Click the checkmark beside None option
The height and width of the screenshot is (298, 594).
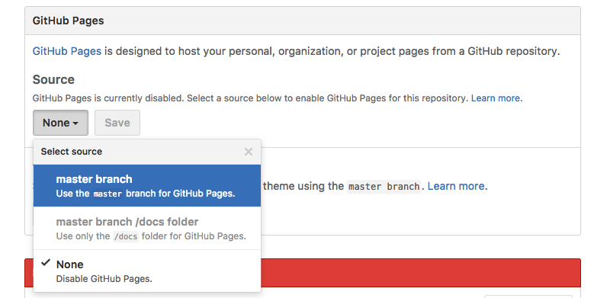pos(46,262)
